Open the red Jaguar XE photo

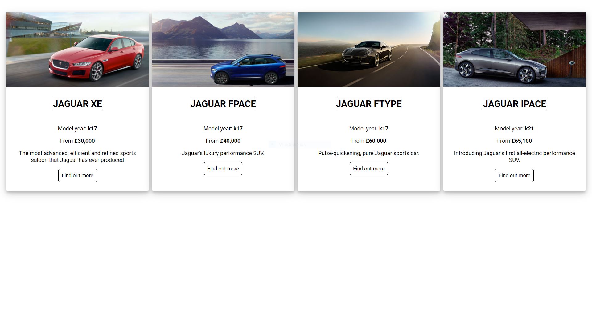[x=77, y=50]
